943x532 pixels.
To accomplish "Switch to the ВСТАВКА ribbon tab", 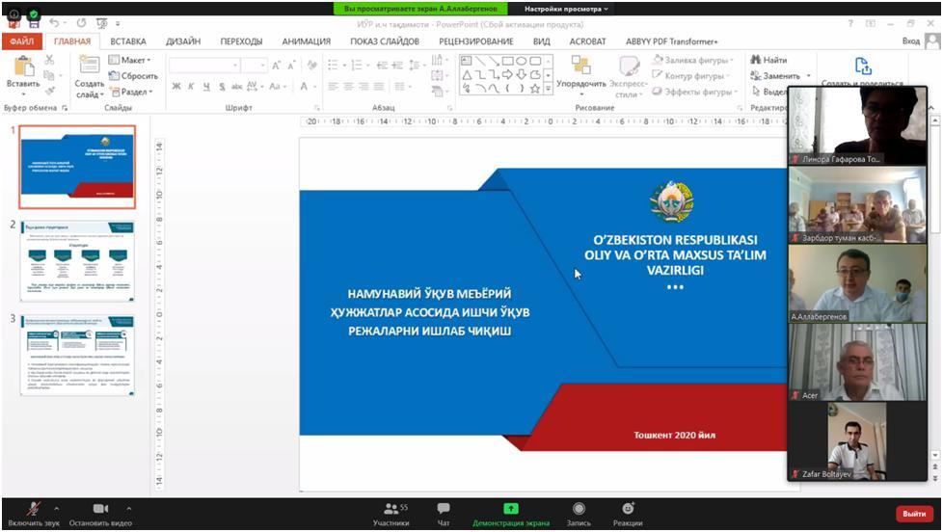I will 127,41.
